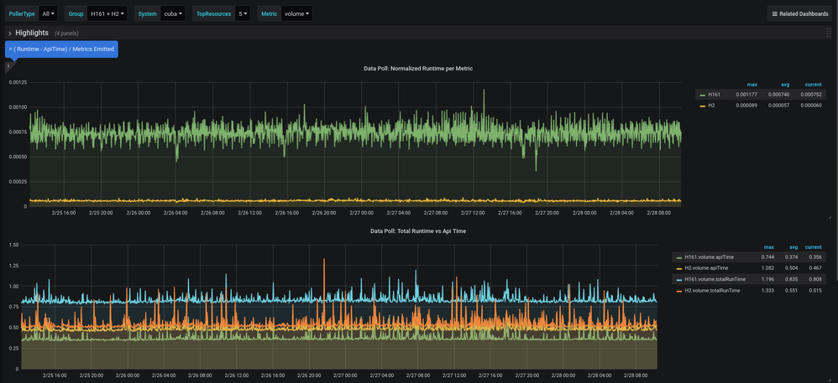
Task: Expand the Highlights row chevron
Action: pos(9,33)
